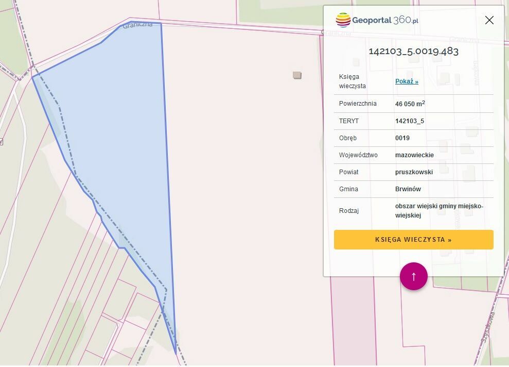Select the Powierzchnia value 46 050 m²

point(410,104)
